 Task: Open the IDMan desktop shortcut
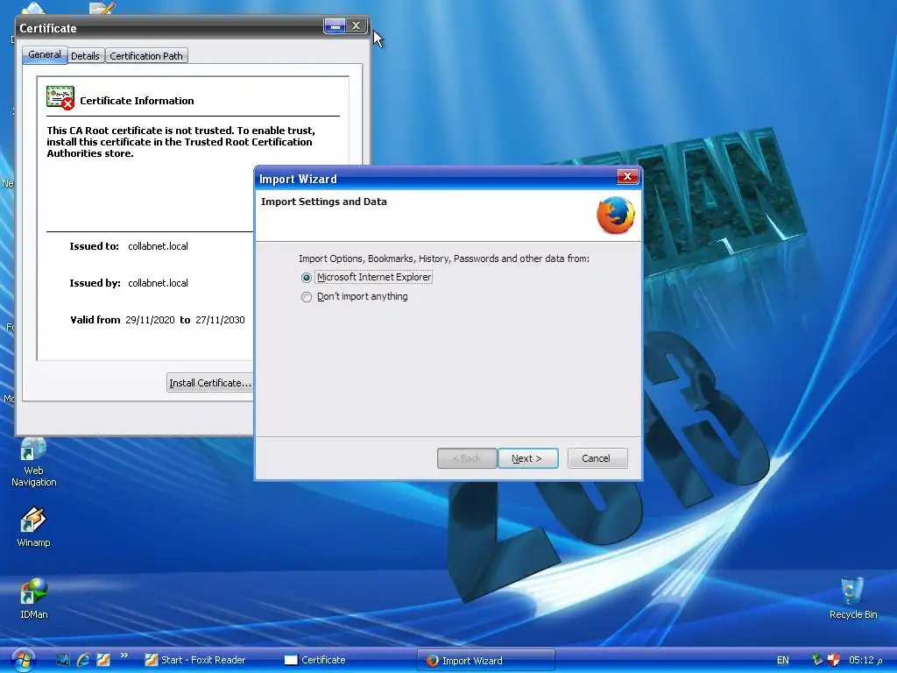(34, 599)
